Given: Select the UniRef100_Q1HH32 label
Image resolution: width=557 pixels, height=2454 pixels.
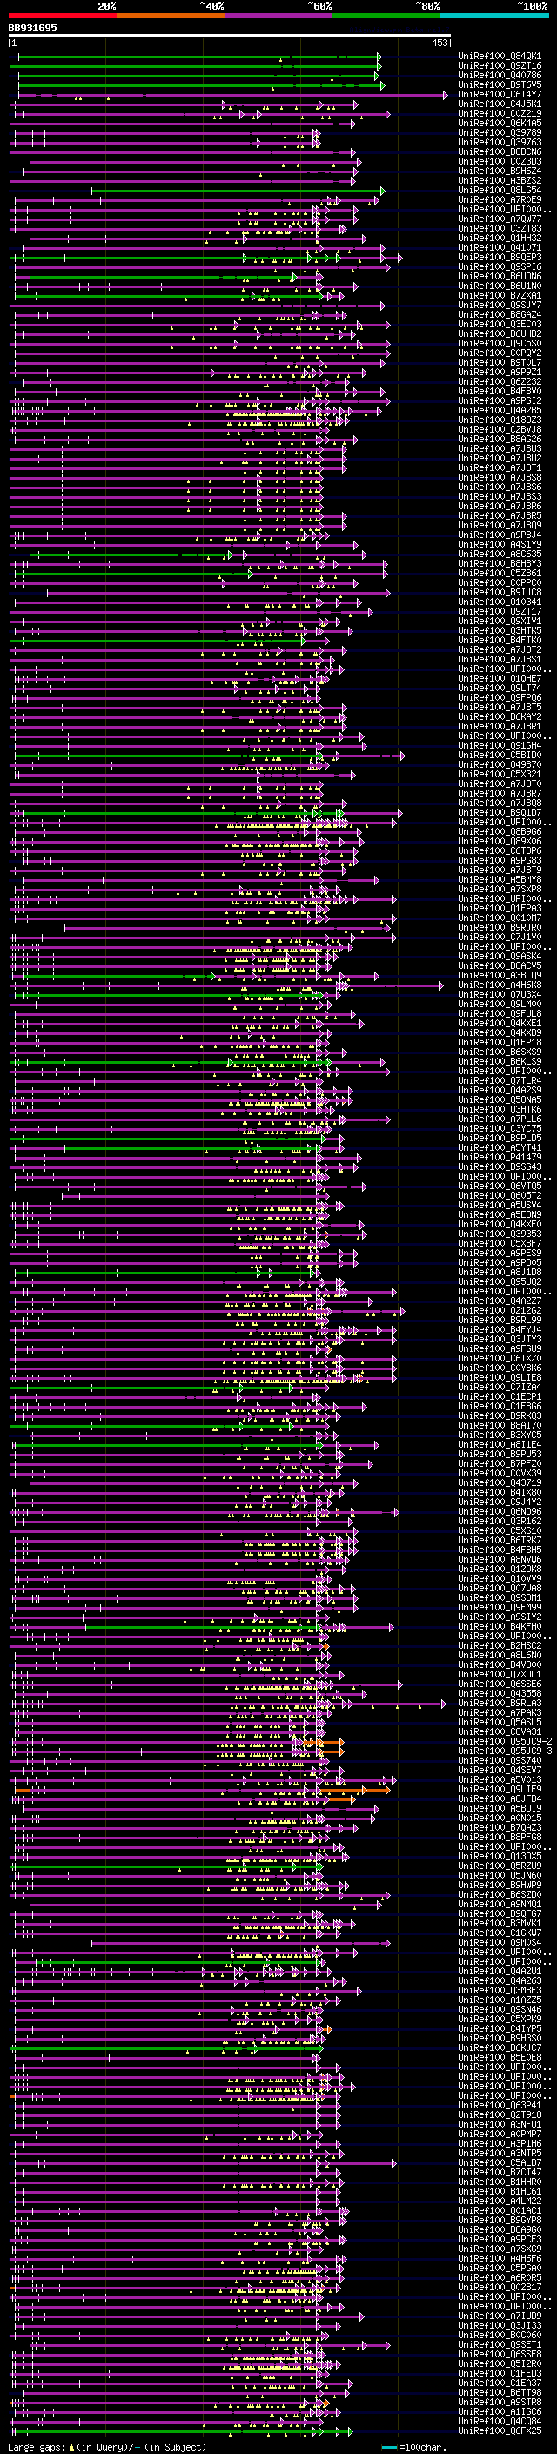Looking at the screenshot, I should pyautogui.click(x=500, y=239).
